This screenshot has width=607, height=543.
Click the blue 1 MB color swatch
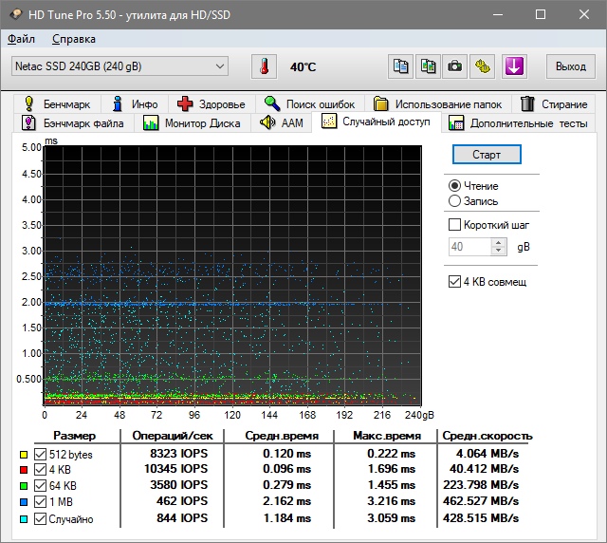(24, 502)
